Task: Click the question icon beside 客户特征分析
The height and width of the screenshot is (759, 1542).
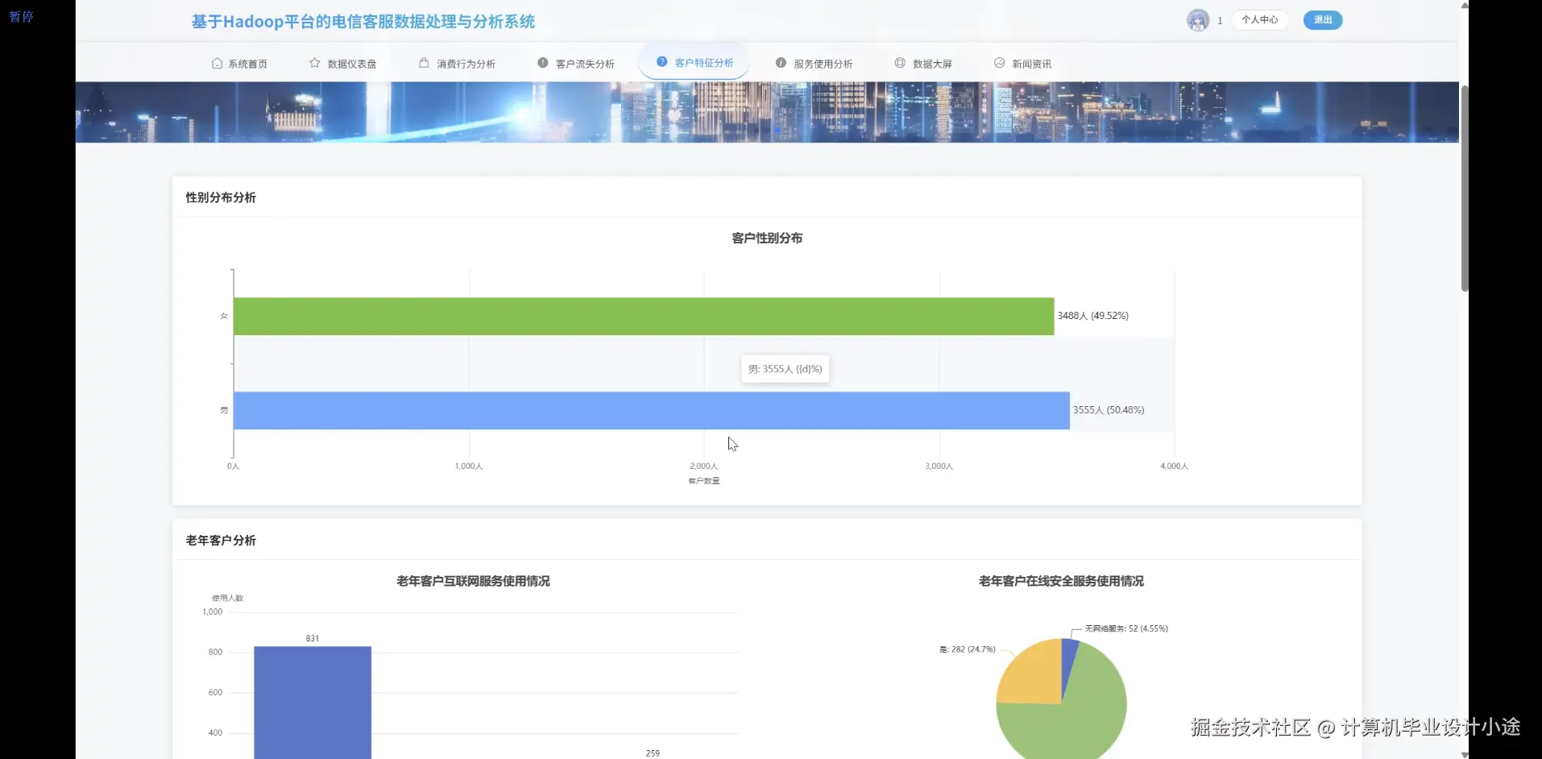Action: (x=661, y=61)
